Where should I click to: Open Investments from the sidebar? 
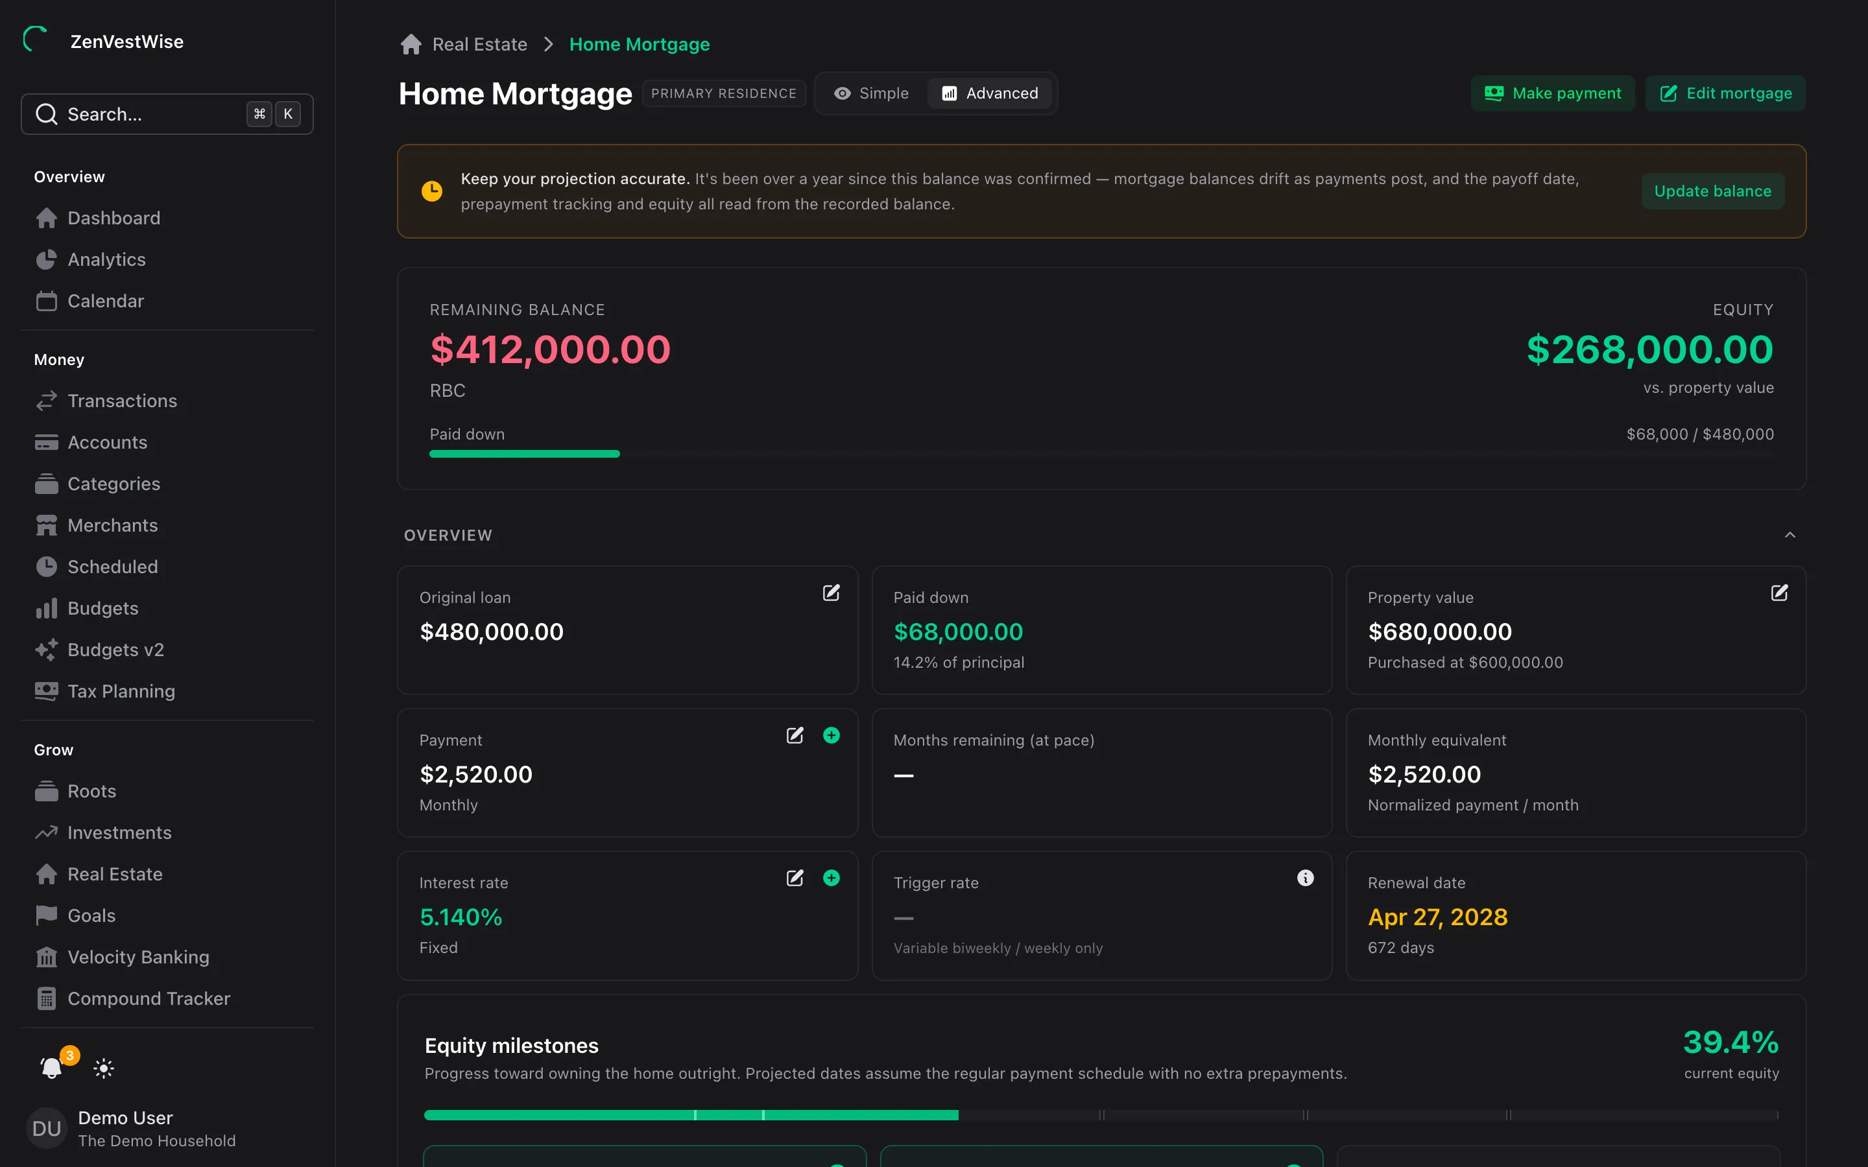click(x=167, y=833)
